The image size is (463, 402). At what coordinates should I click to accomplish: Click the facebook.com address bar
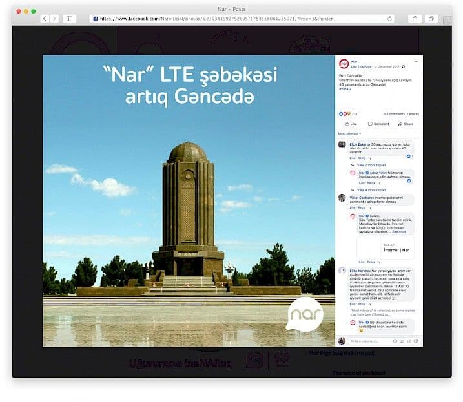click(x=242, y=19)
